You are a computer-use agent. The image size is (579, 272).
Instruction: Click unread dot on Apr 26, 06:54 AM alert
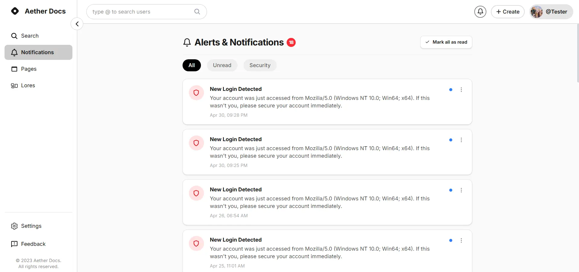pyautogui.click(x=451, y=190)
